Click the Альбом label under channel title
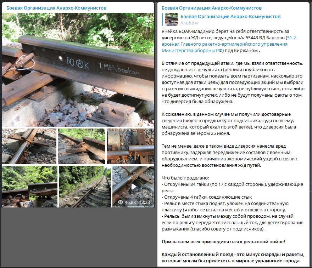 [x=189, y=23]
